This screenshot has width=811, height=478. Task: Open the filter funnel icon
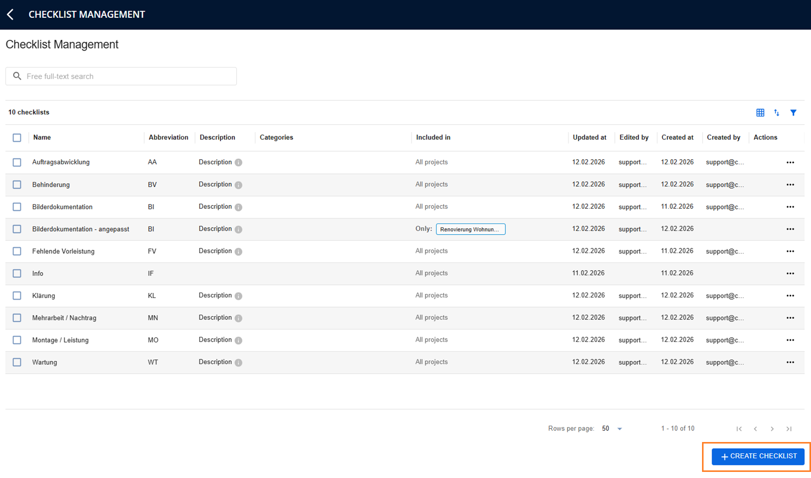793,113
